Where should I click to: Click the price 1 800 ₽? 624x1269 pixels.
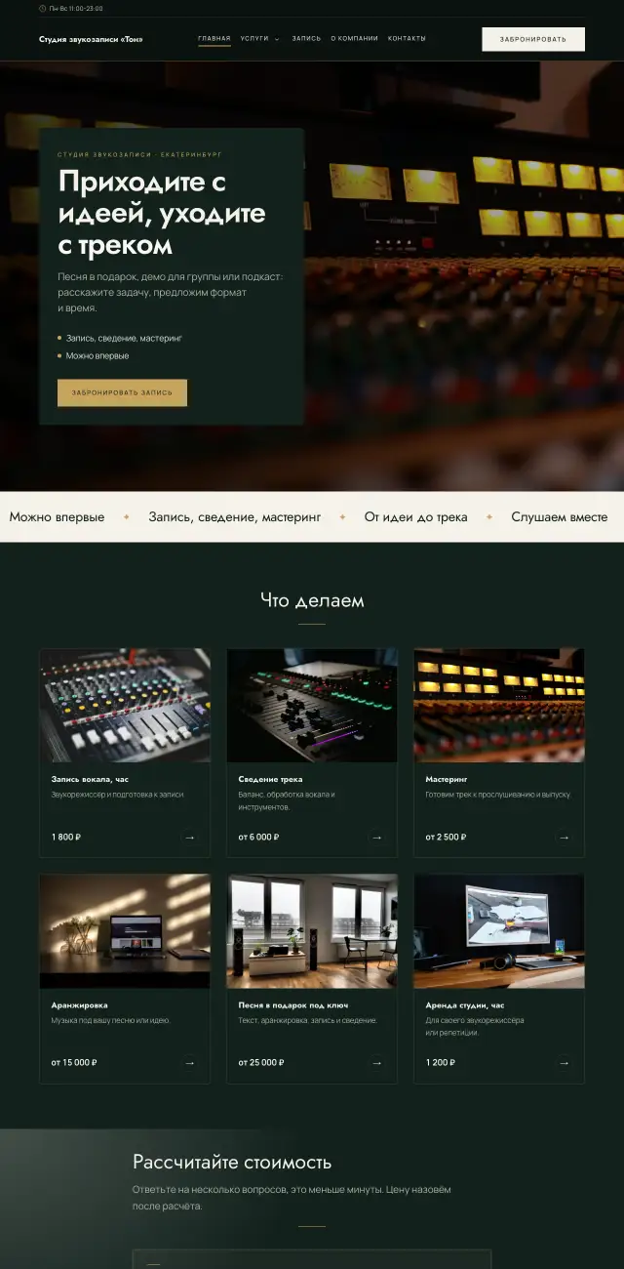pos(66,837)
